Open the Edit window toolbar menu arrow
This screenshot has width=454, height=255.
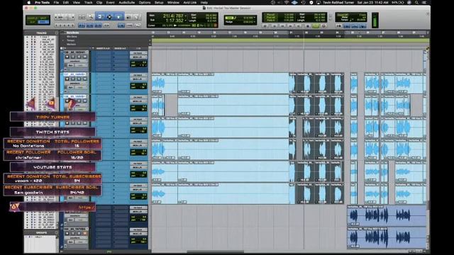click(428, 14)
